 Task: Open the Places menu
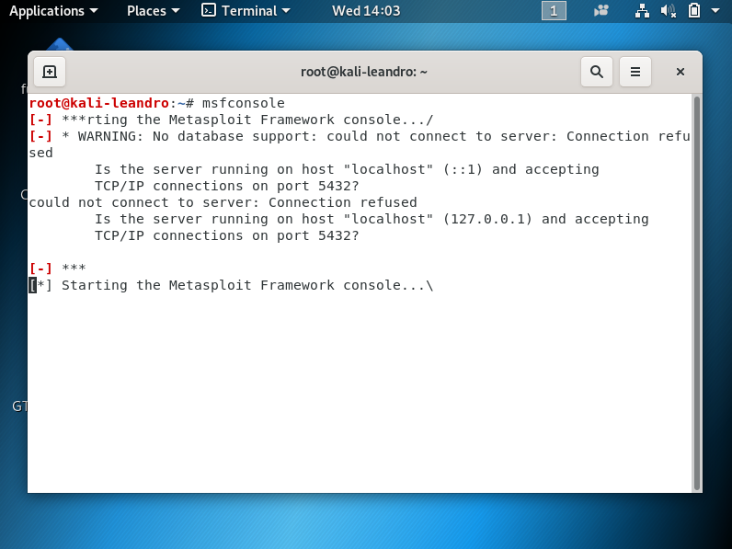point(153,11)
